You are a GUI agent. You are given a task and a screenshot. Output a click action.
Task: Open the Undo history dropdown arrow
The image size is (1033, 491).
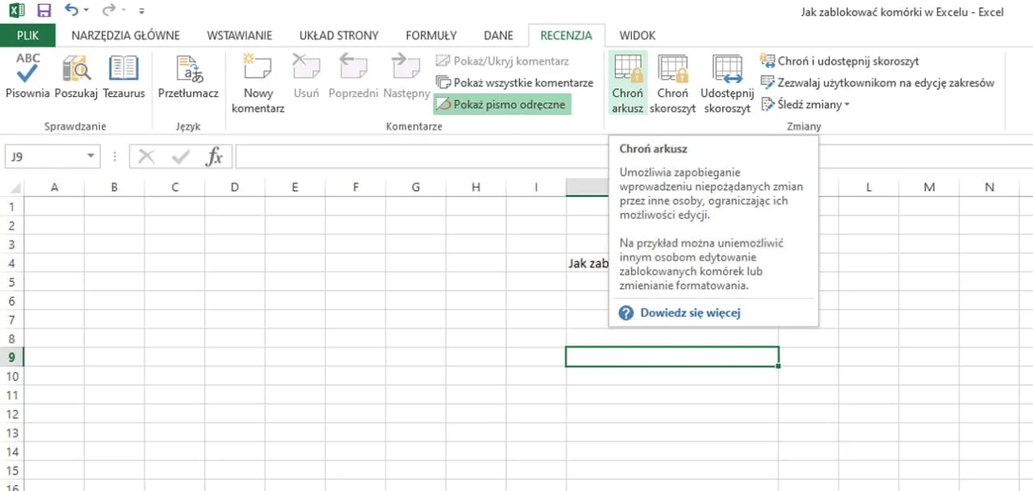[86, 11]
